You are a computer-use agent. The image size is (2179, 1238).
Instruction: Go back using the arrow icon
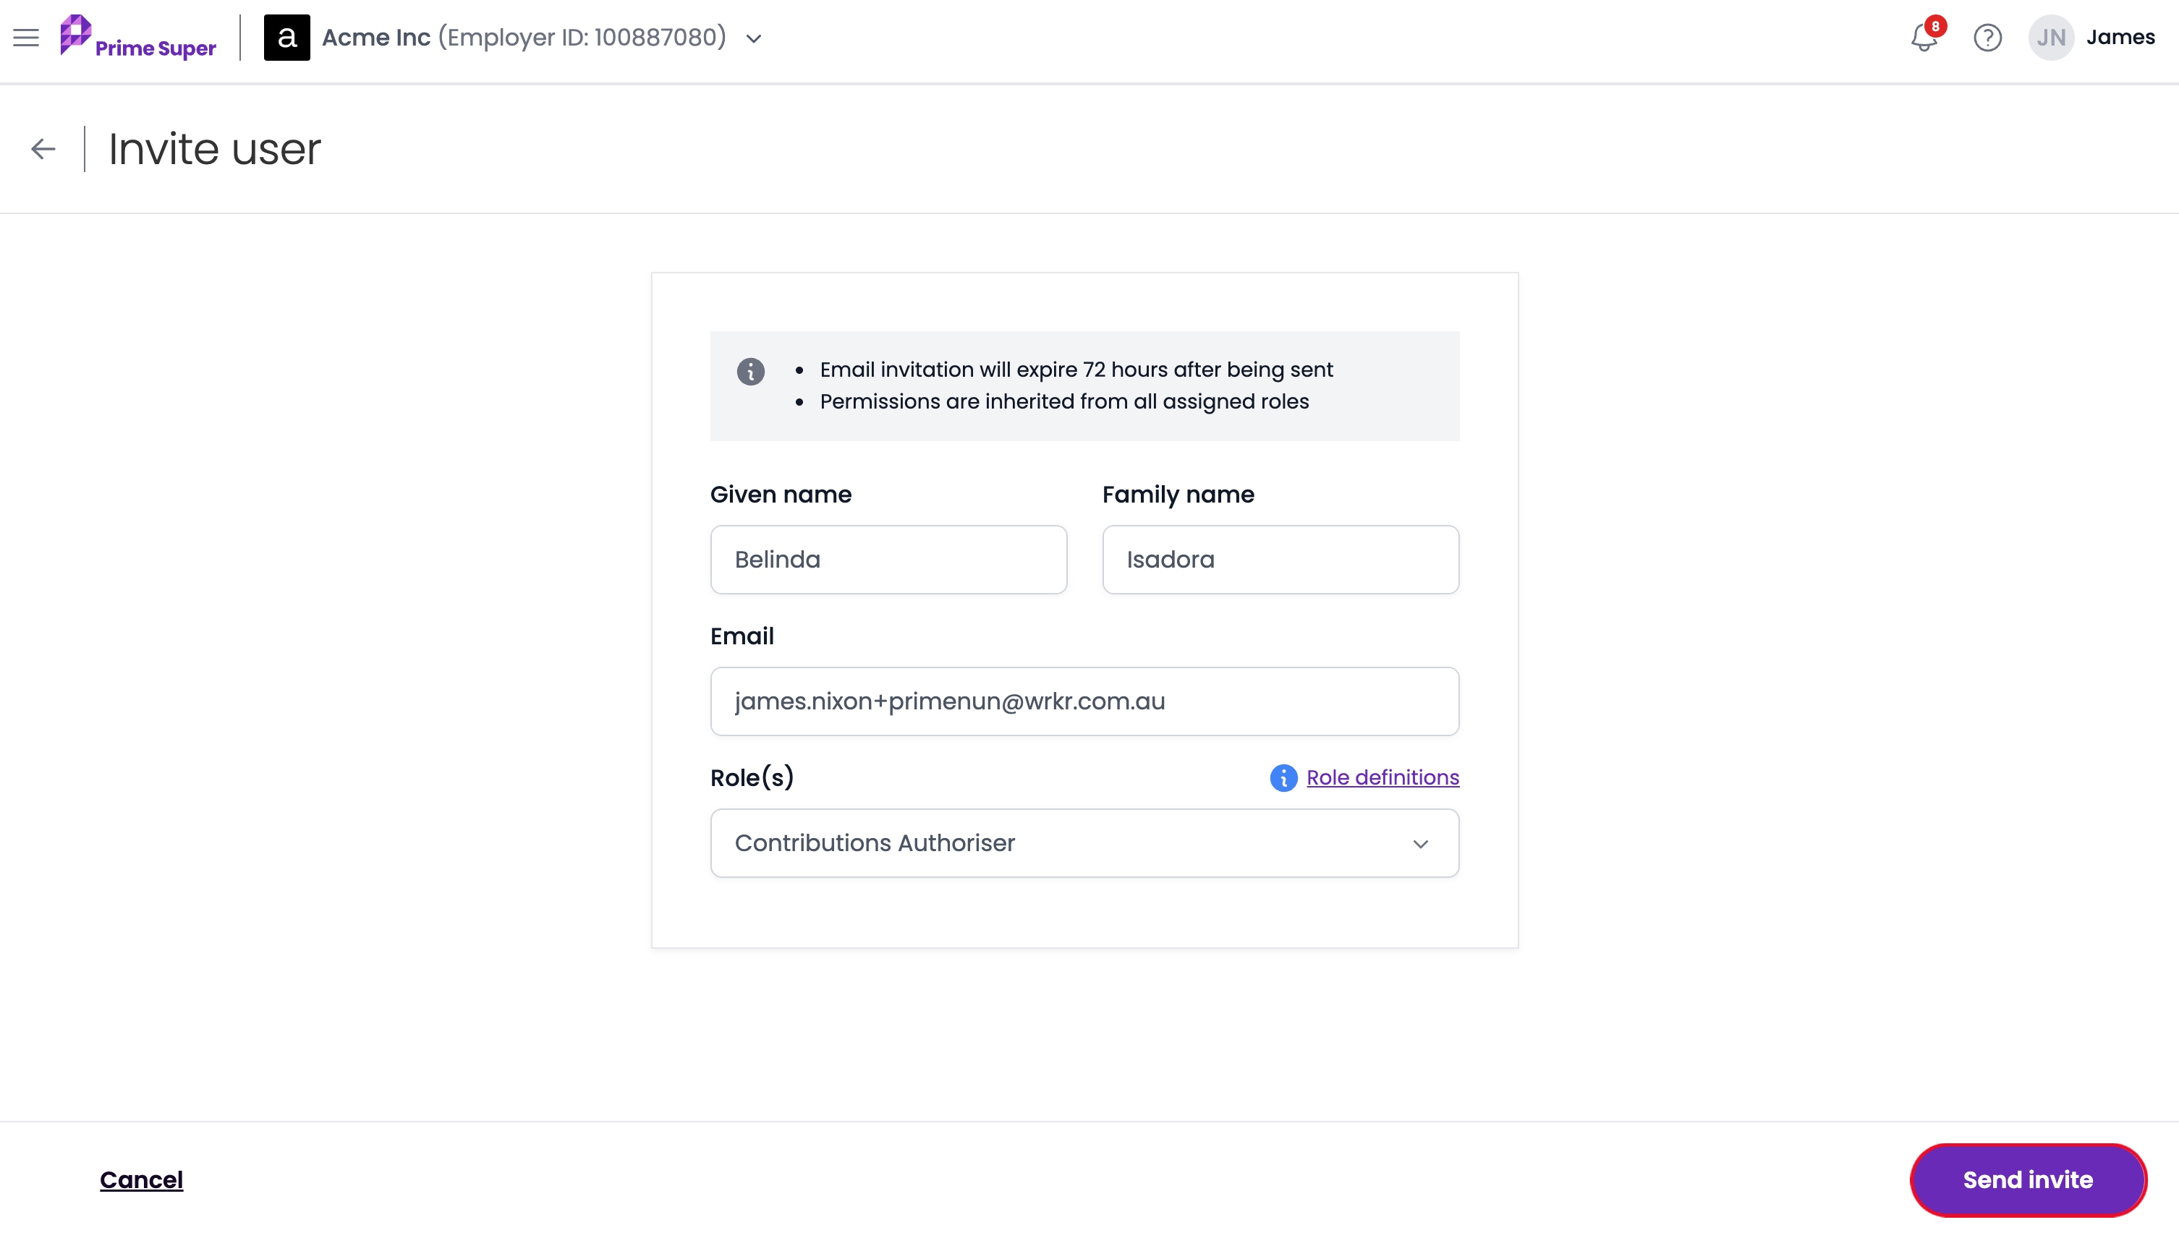43,149
